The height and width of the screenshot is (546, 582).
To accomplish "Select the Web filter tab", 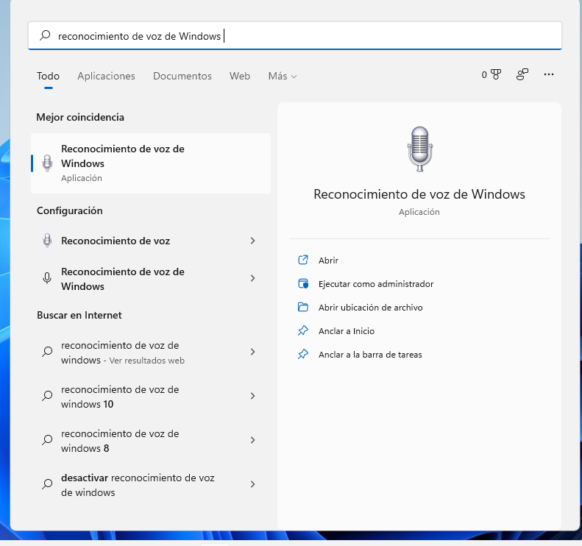I will tap(240, 76).
